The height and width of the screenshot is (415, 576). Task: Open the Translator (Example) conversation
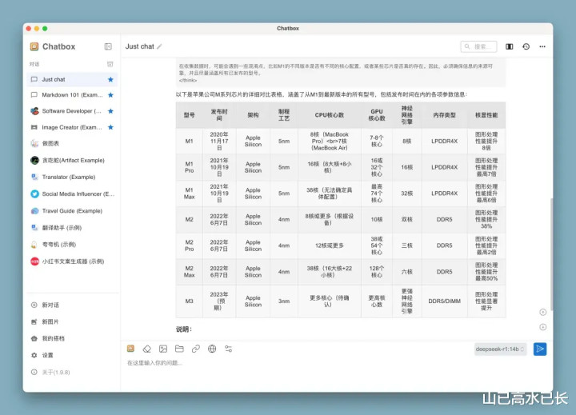[72, 177]
